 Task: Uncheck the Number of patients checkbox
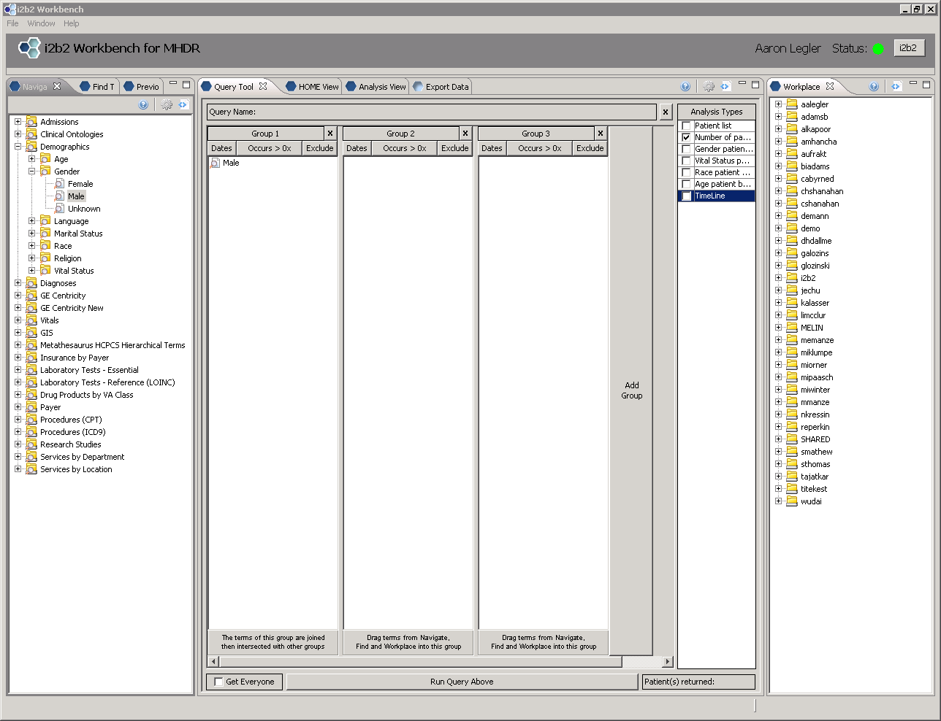click(686, 137)
